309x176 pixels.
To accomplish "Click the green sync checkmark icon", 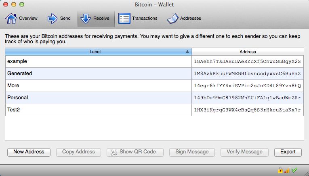I will (x=294, y=170).
